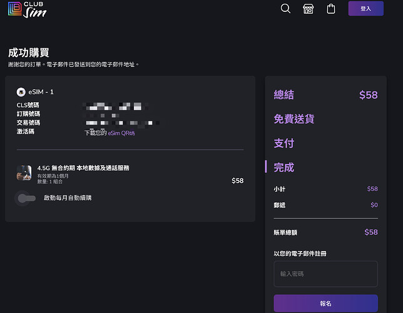The image size is (403, 313).
Task: Open the search magnifier icon
Action: [x=285, y=9]
